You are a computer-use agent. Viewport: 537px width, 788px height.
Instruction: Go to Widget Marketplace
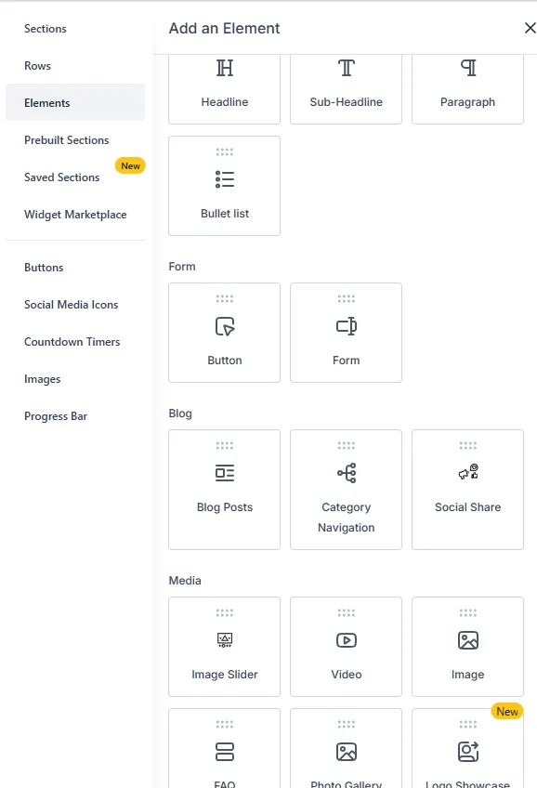click(x=75, y=215)
